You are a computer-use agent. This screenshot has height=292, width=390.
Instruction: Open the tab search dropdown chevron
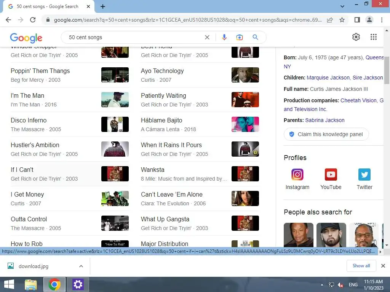click(342, 6)
